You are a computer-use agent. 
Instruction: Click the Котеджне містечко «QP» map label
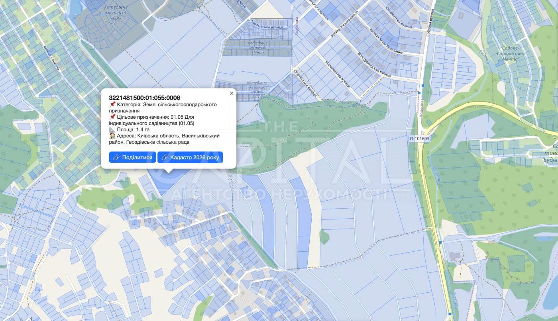(x=115, y=12)
